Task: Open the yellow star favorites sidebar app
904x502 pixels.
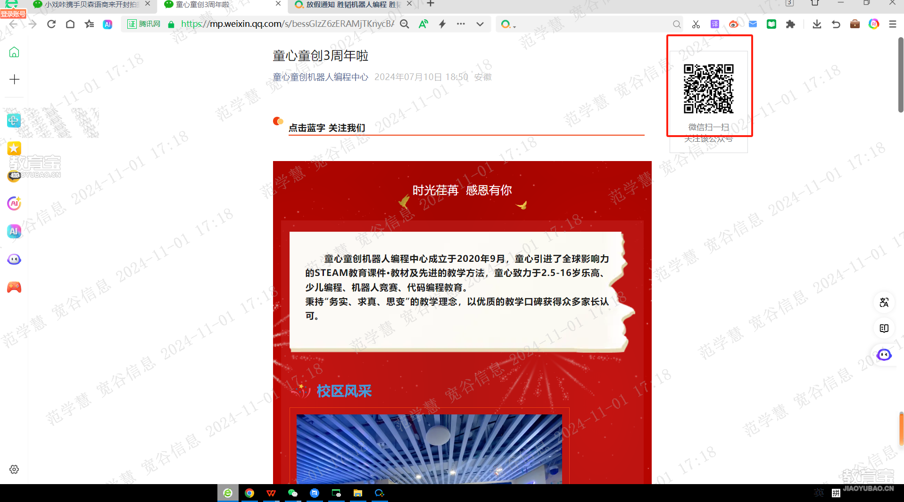Action: 14,148
